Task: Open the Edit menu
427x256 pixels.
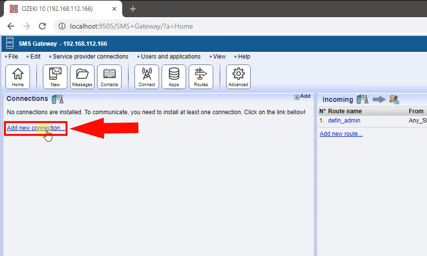Action: [35, 57]
